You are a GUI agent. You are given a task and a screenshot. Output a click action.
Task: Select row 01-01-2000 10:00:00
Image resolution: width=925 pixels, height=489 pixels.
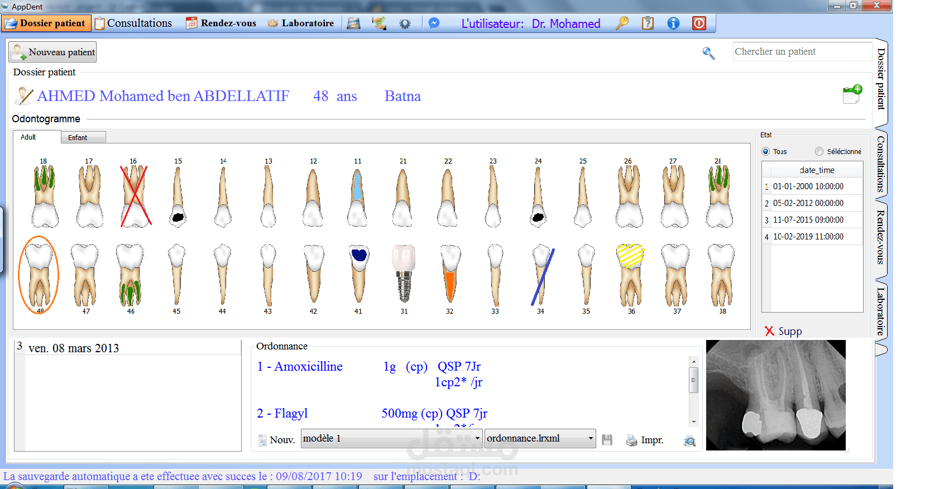coord(812,186)
